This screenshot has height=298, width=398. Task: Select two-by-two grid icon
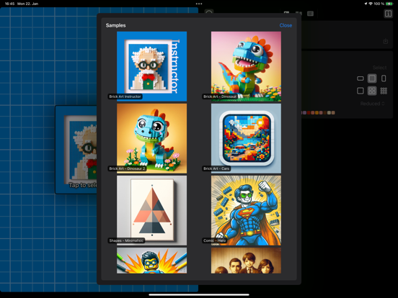click(x=372, y=91)
